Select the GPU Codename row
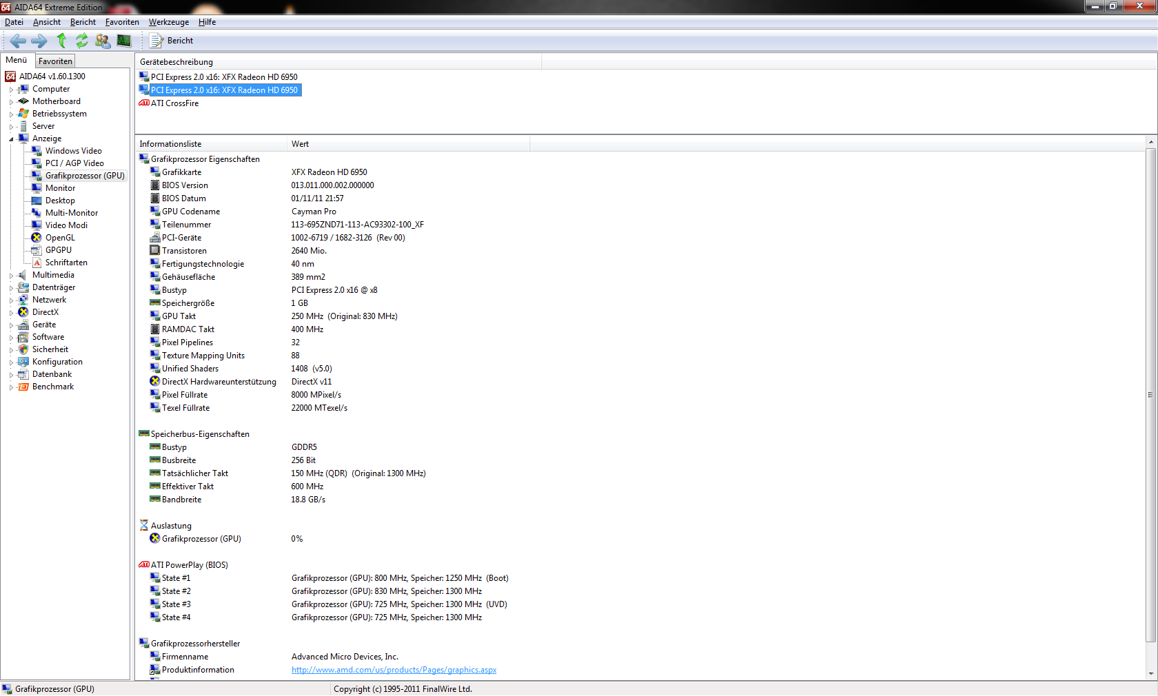Viewport: 1158px width, 696px height. (x=243, y=212)
